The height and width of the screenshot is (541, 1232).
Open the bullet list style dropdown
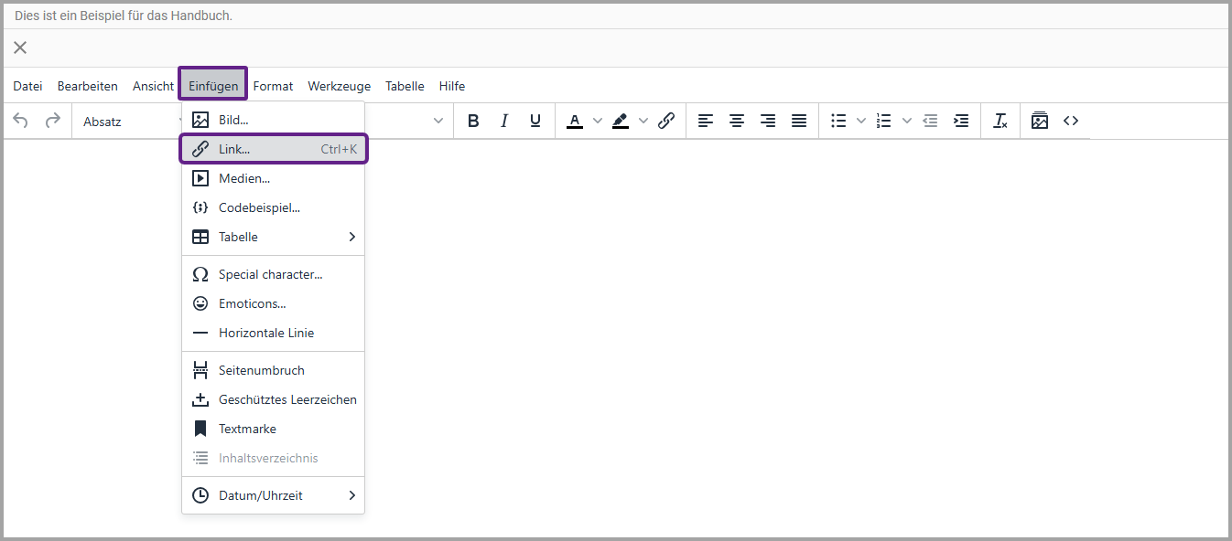point(860,121)
